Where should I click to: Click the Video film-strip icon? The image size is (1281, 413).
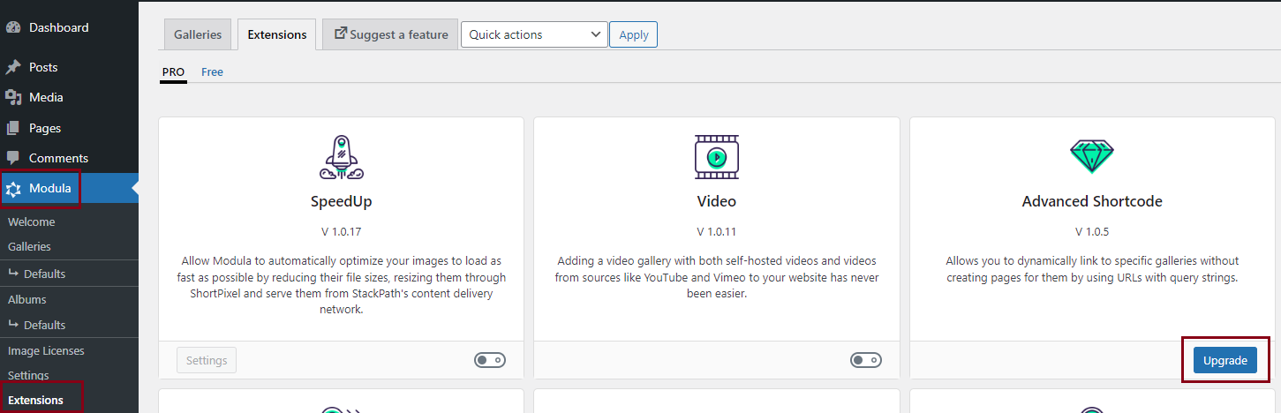[x=716, y=157]
